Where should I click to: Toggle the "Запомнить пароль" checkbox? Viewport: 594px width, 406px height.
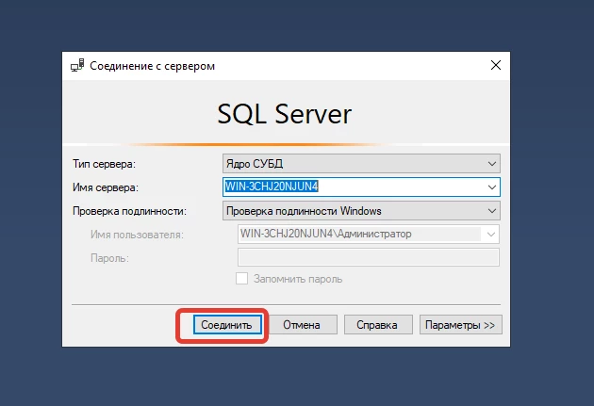click(x=242, y=279)
